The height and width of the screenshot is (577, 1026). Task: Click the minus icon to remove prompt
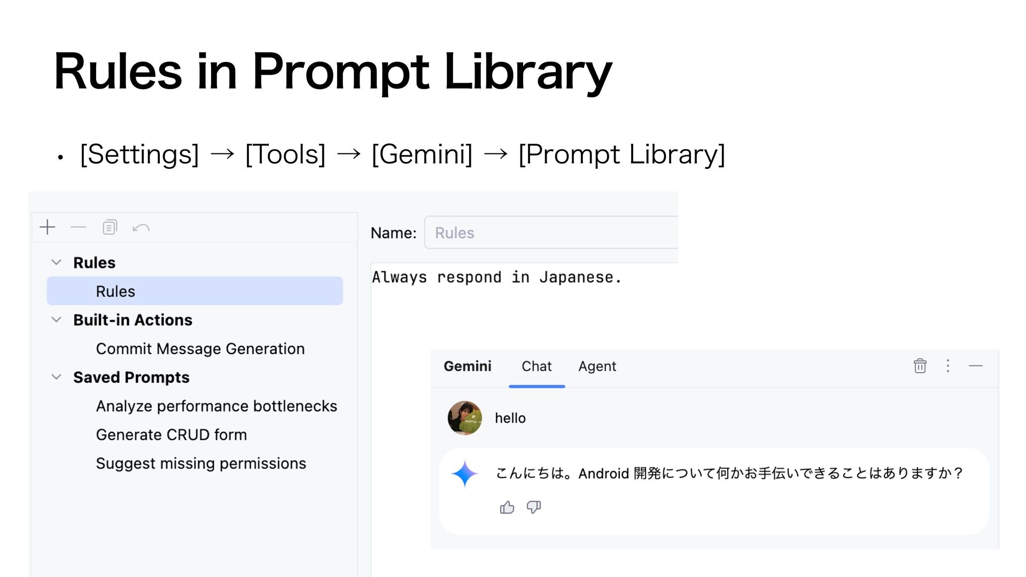pos(78,228)
